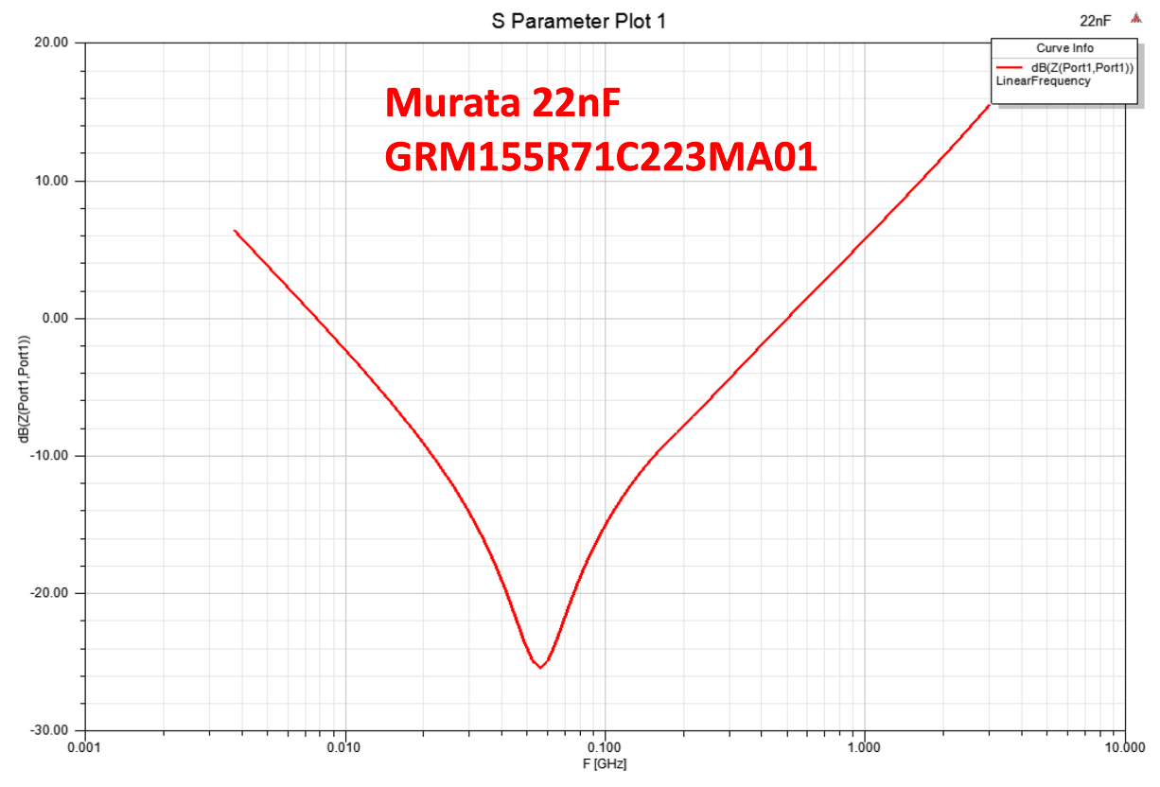Click the Ansys logo beside 22nF
Viewport: 1160px width, 787px height.
tap(1135, 18)
